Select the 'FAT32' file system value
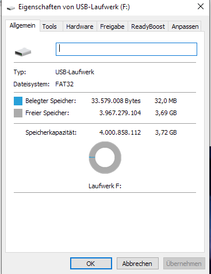 pos(64,84)
